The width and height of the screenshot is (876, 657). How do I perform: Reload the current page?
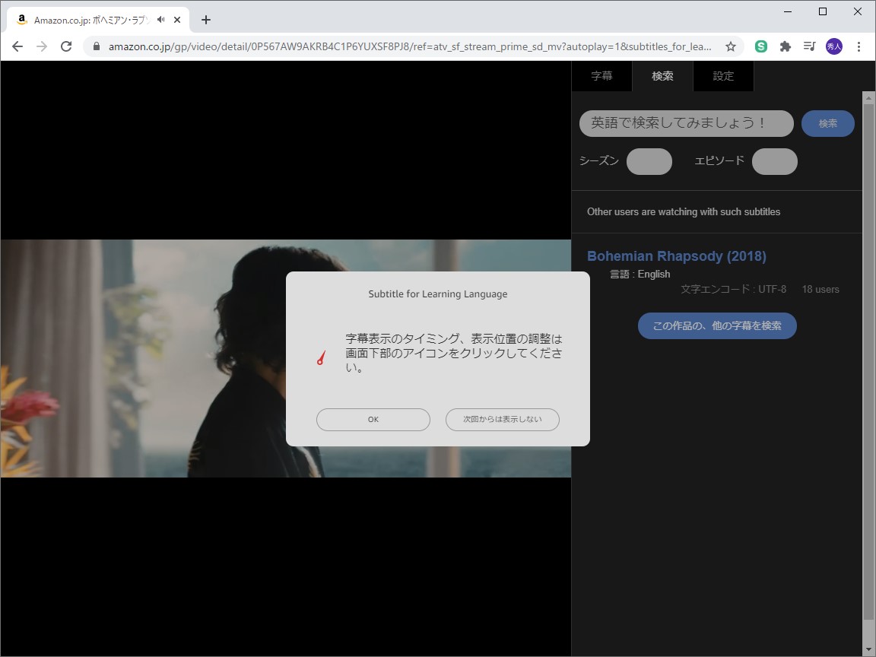tap(66, 46)
